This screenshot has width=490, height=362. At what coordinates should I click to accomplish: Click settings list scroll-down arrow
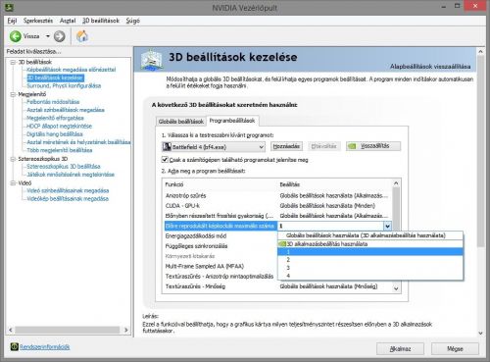[x=396, y=288]
